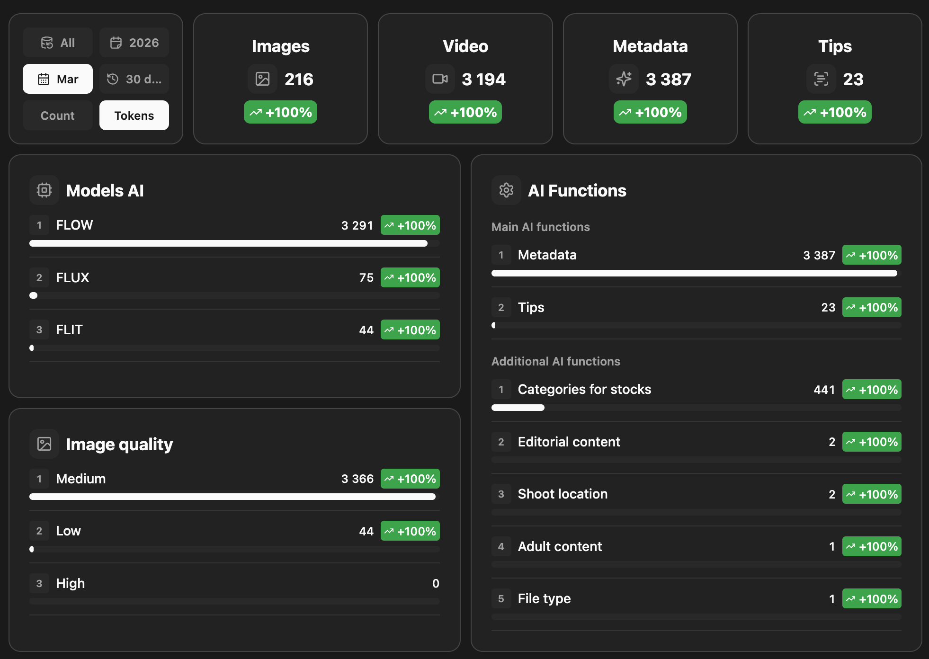Image resolution: width=929 pixels, height=659 pixels.
Task: Click the gear icon beside AI Functions
Action: pos(506,190)
